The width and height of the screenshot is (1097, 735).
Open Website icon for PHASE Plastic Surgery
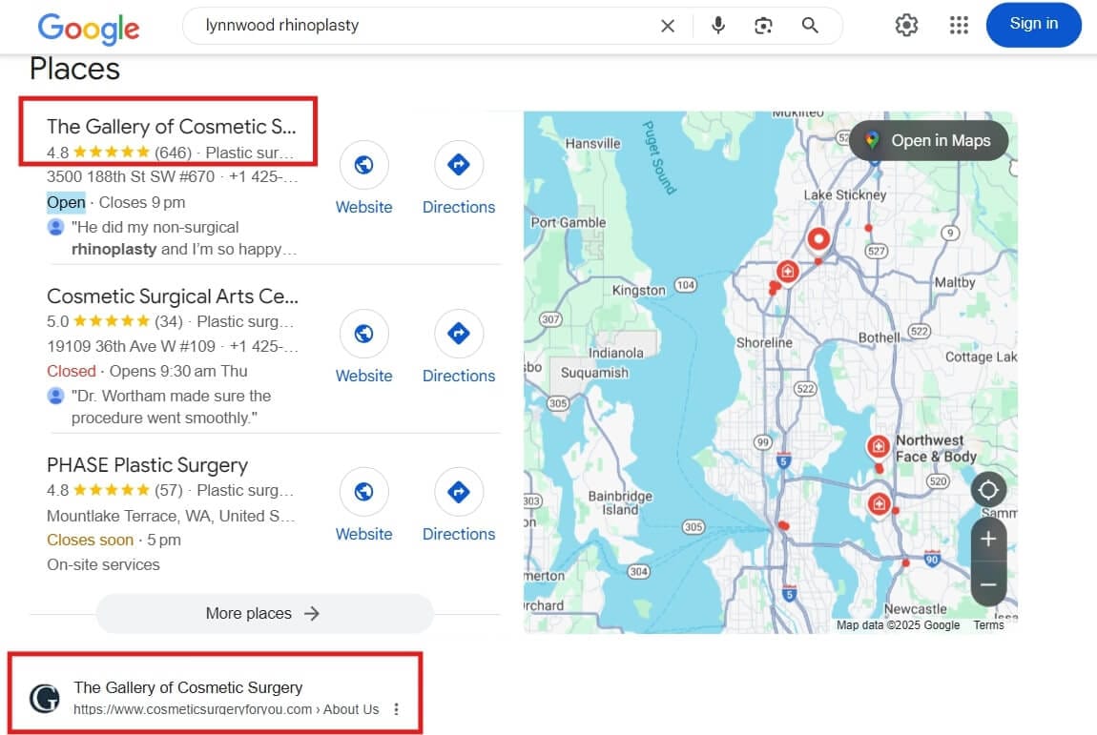(x=363, y=492)
